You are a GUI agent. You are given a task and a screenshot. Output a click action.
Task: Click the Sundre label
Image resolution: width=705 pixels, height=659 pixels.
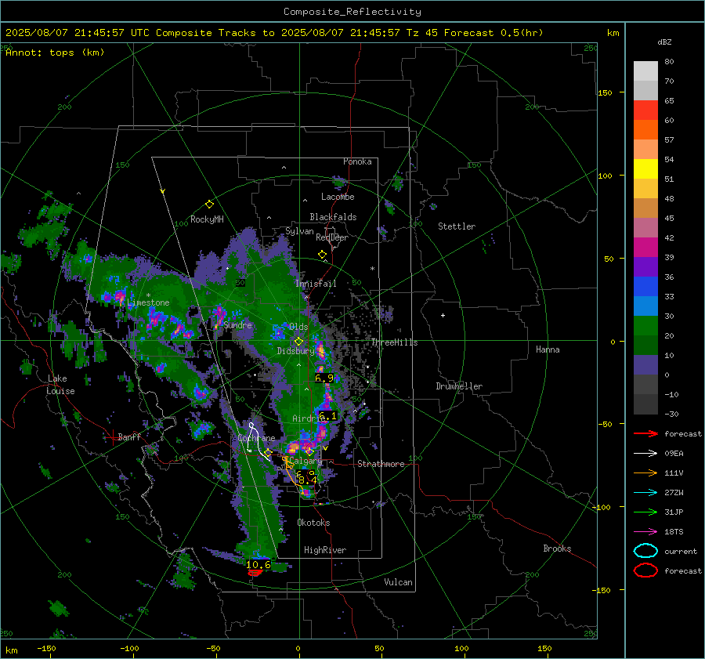(x=238, y=325)
